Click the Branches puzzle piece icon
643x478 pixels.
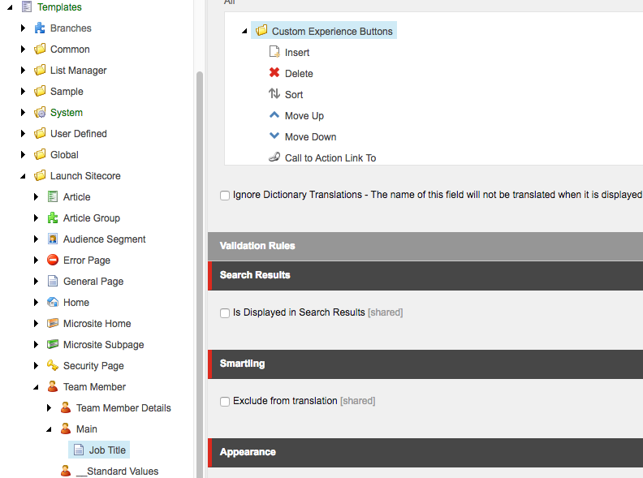pos(40,28)
